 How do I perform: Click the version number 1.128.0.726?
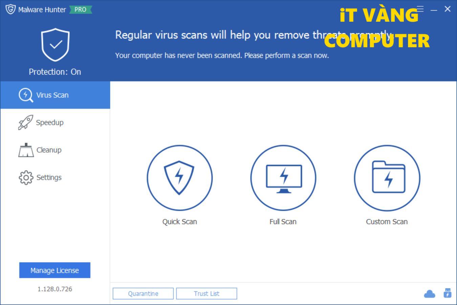[55, 289]
